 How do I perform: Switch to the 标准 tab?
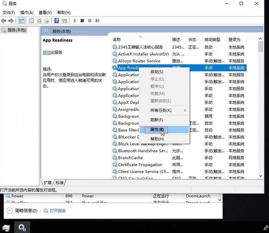pos(60,183)
